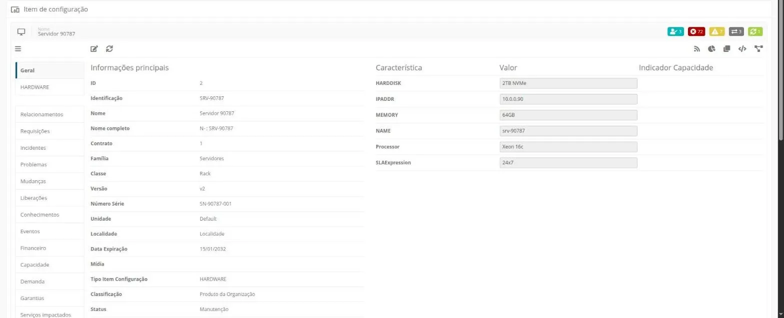Screen dimensions: 784x318
Task: Open the Requisições section
Action: (x=50, y=131)
